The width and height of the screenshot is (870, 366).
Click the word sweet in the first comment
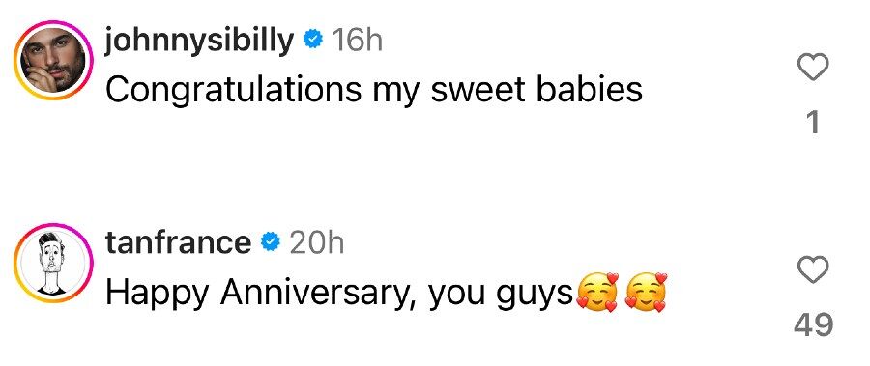point(478,90)
